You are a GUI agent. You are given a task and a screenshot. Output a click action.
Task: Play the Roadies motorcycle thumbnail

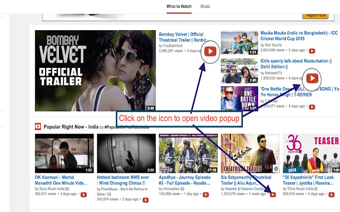pyautogui.click(x=188, y=153)
